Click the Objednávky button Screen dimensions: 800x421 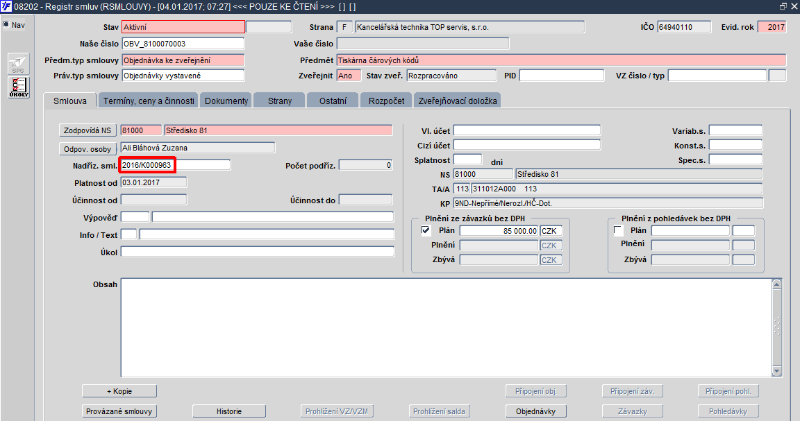tap(535, 411)
